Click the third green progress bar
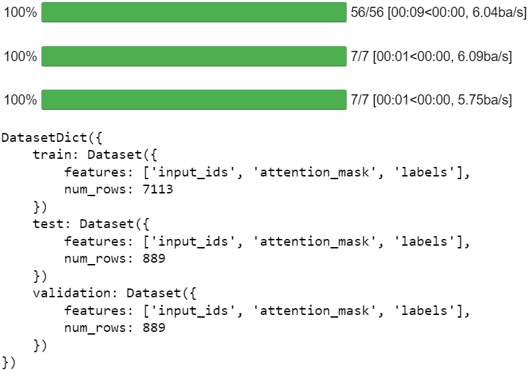Viewport: 532px width, 374px height. click(x=194, y=100)
